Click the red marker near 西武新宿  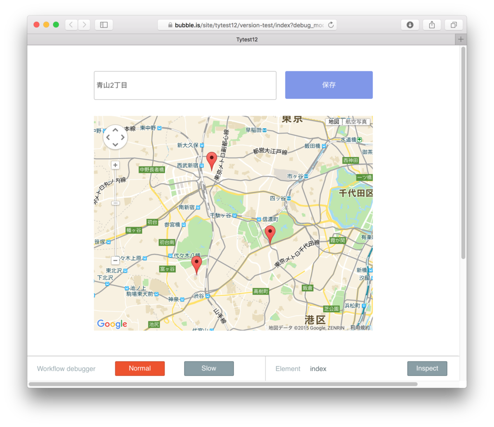point(211,161)
